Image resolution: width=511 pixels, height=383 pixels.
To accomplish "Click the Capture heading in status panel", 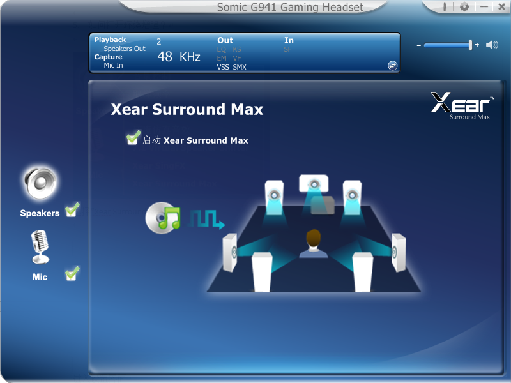I will pos(108,57).
